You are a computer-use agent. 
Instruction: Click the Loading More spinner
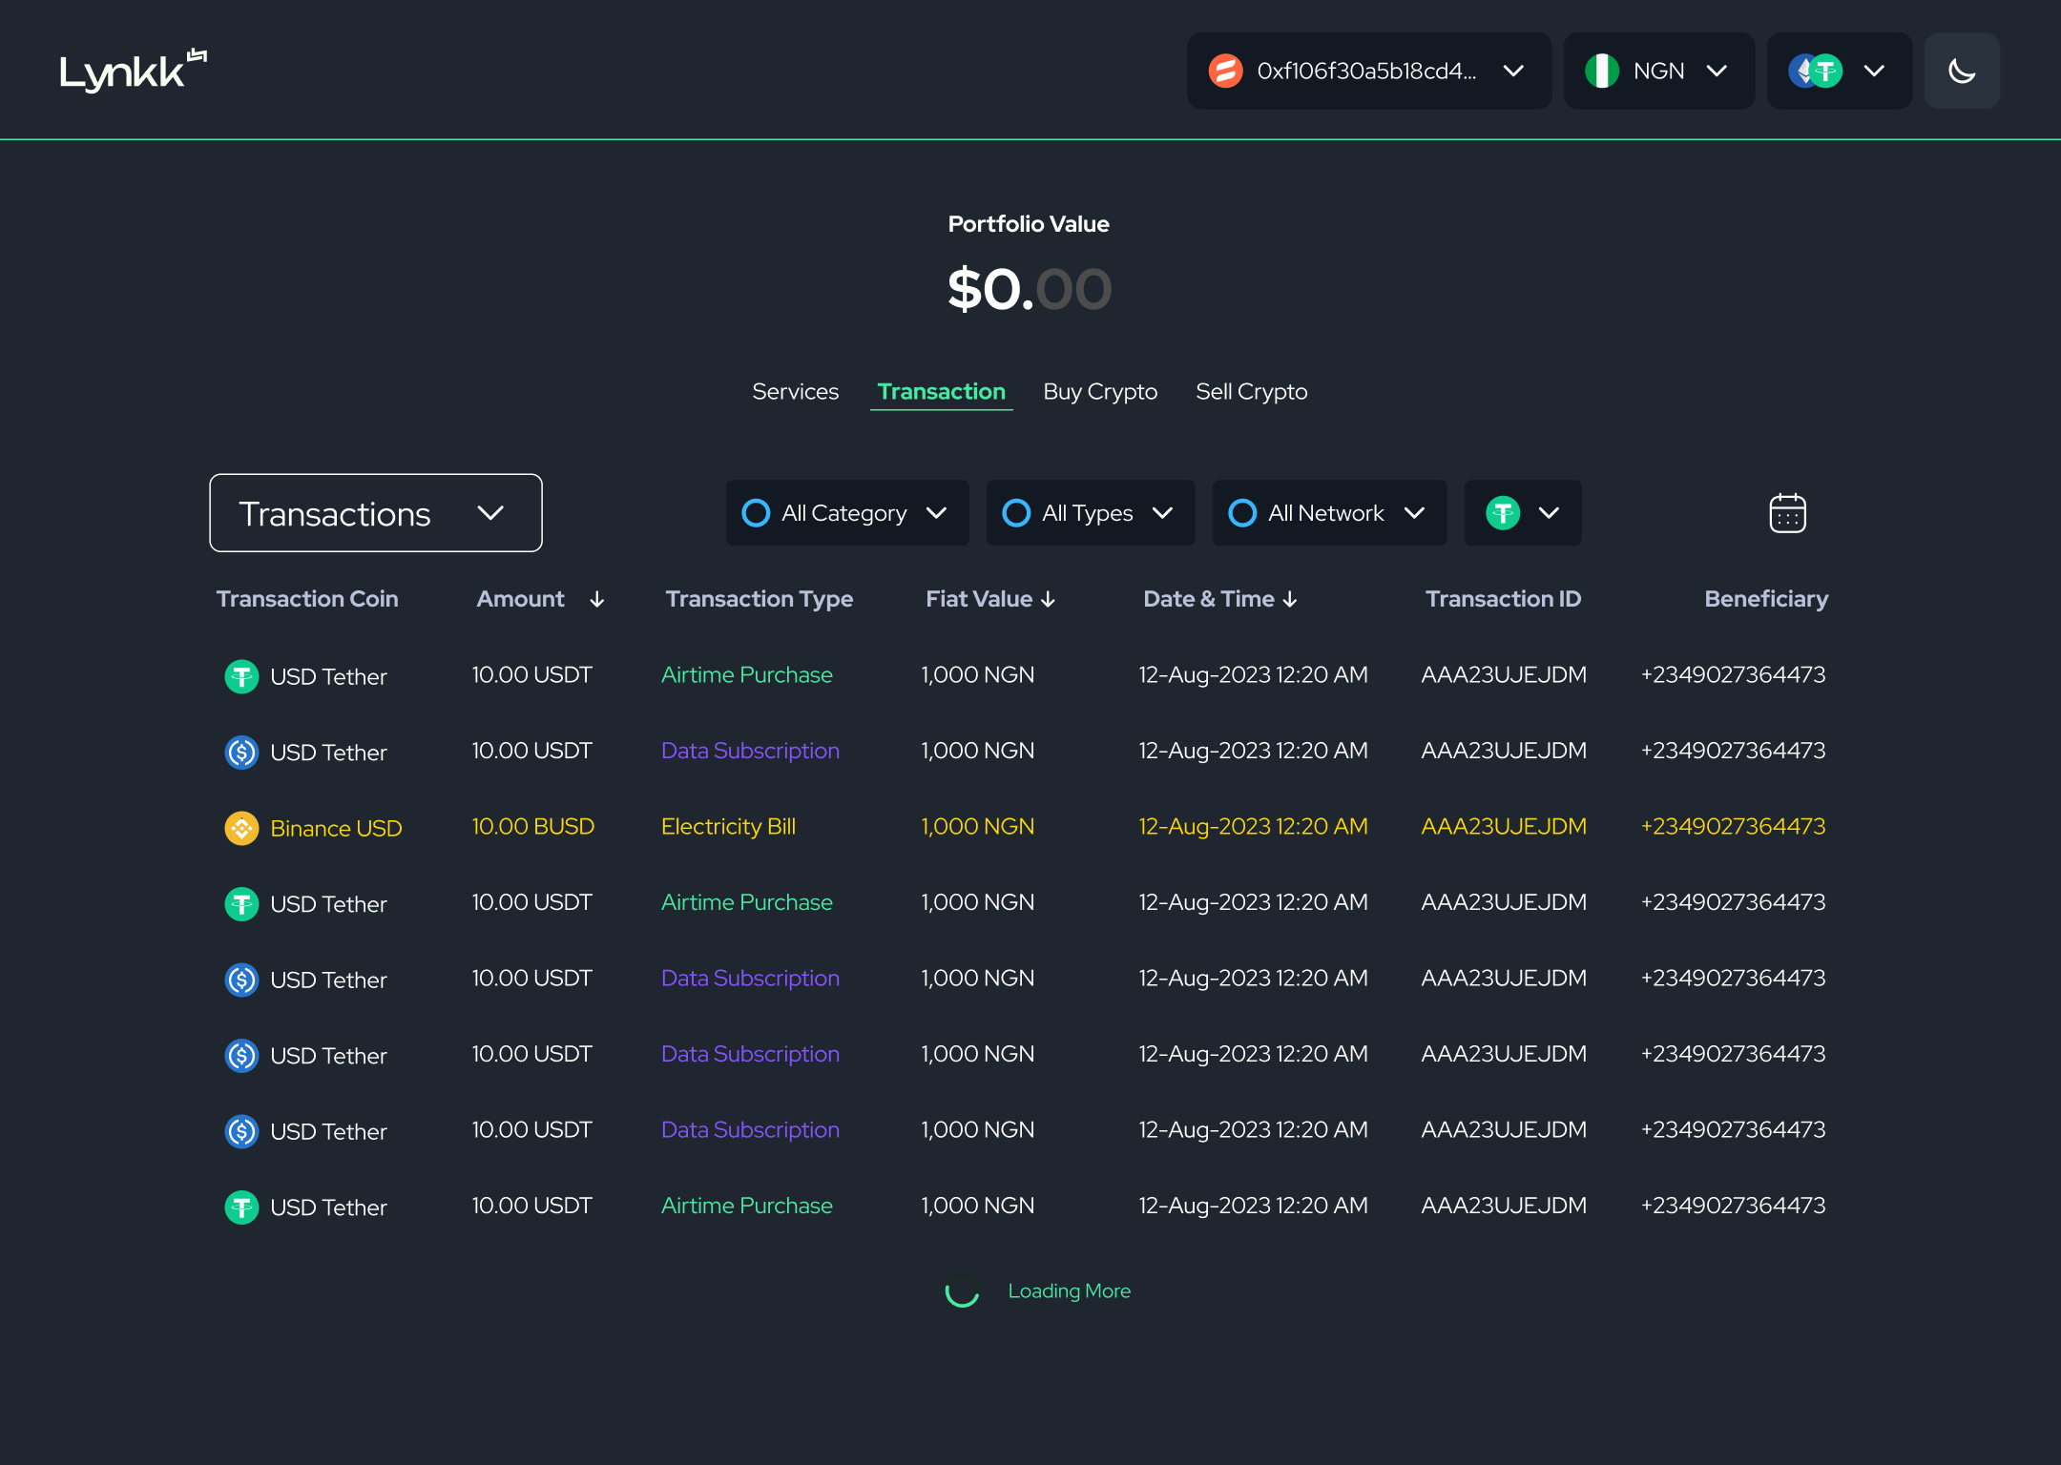pyautogui.click(x=962, y=1291)
